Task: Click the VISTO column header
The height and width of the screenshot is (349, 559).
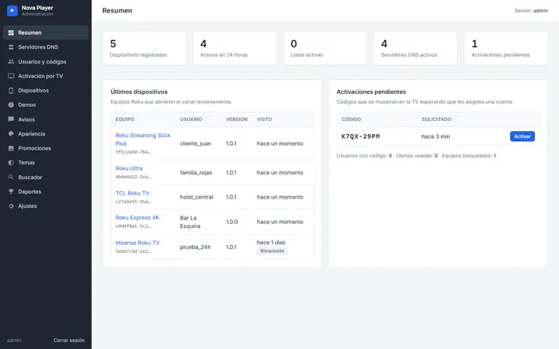Action: (264, 119)
